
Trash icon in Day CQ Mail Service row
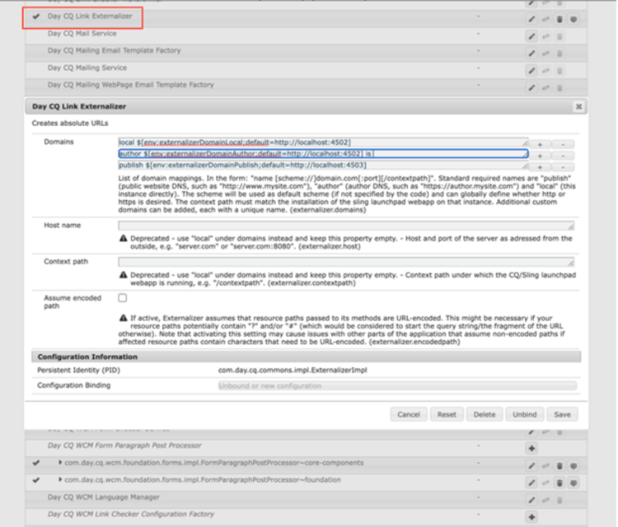coord(559,36)
